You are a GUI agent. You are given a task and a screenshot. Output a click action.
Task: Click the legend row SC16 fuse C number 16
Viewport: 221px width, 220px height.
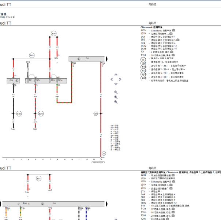pyautogui.click(x=158, y=49)
